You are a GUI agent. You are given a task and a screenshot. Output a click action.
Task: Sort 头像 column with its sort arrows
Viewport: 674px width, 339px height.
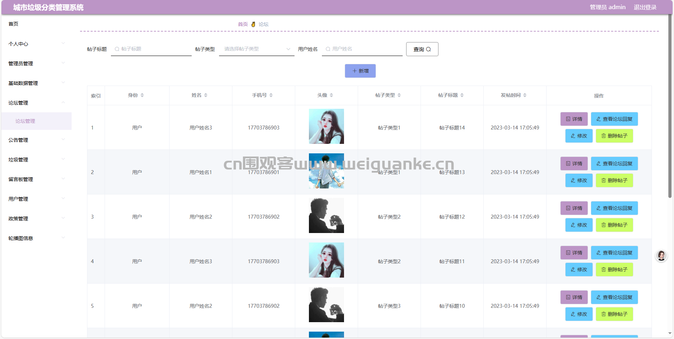331,95
